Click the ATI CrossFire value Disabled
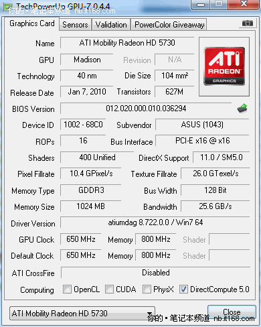This screenshot has height=327, width=261. click(155, 273)
